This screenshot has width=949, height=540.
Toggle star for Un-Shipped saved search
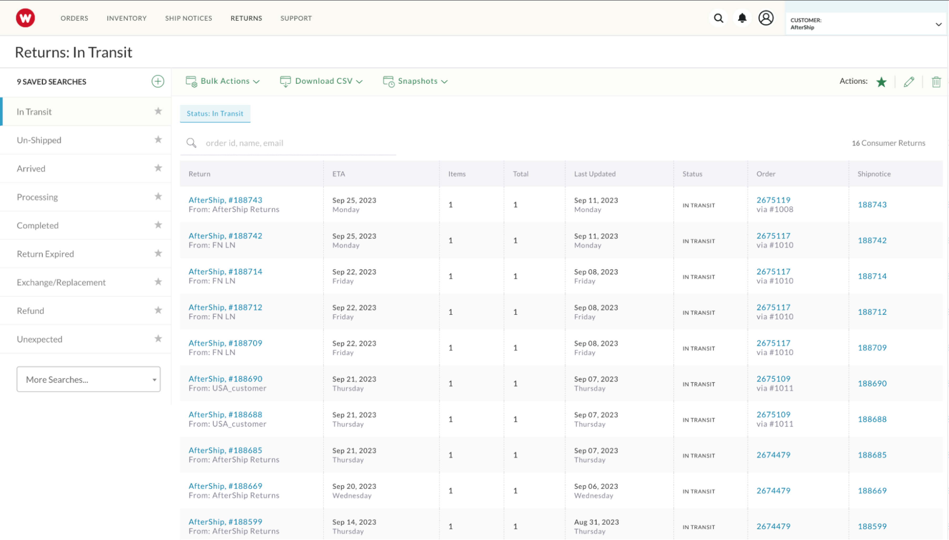pyautogui.click(x=158, y=140)
